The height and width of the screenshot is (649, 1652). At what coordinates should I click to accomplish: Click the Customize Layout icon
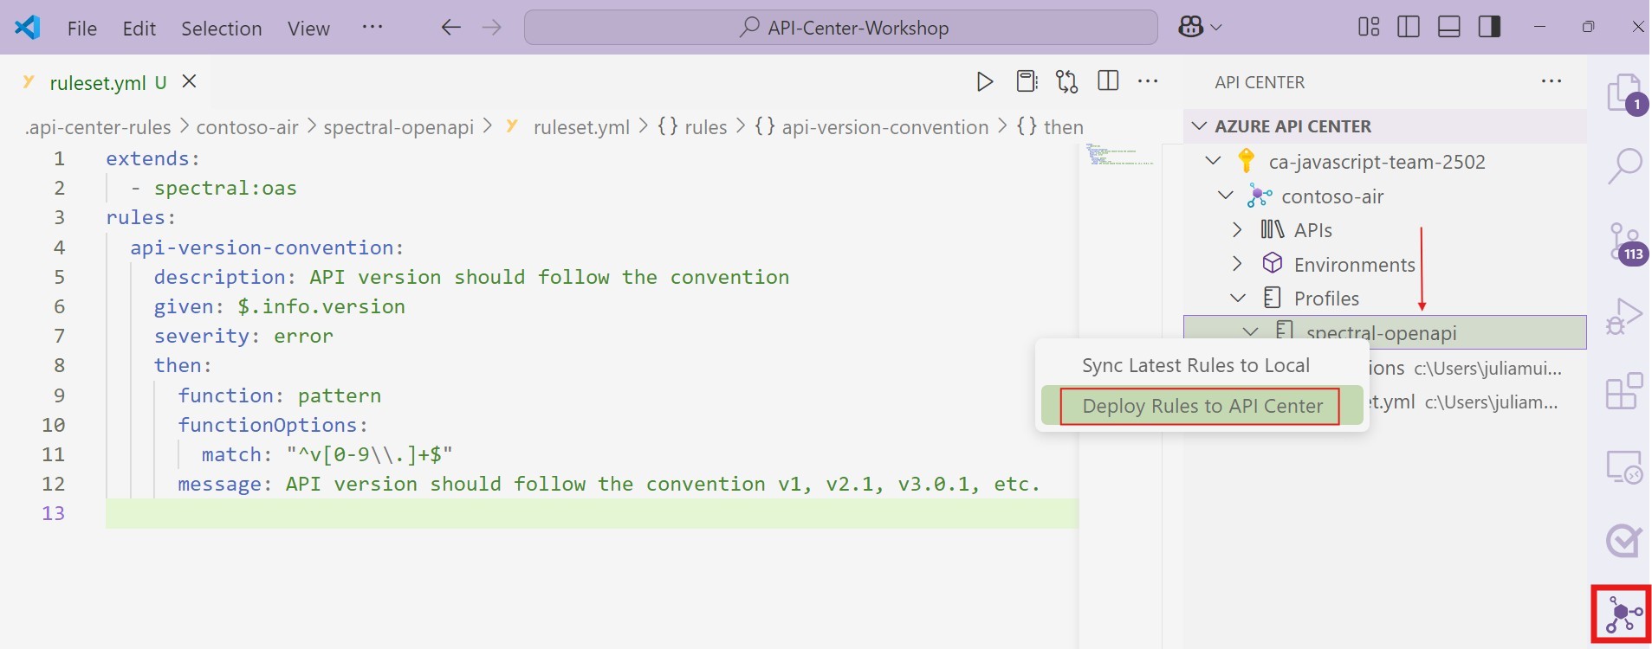[1369, 27]
